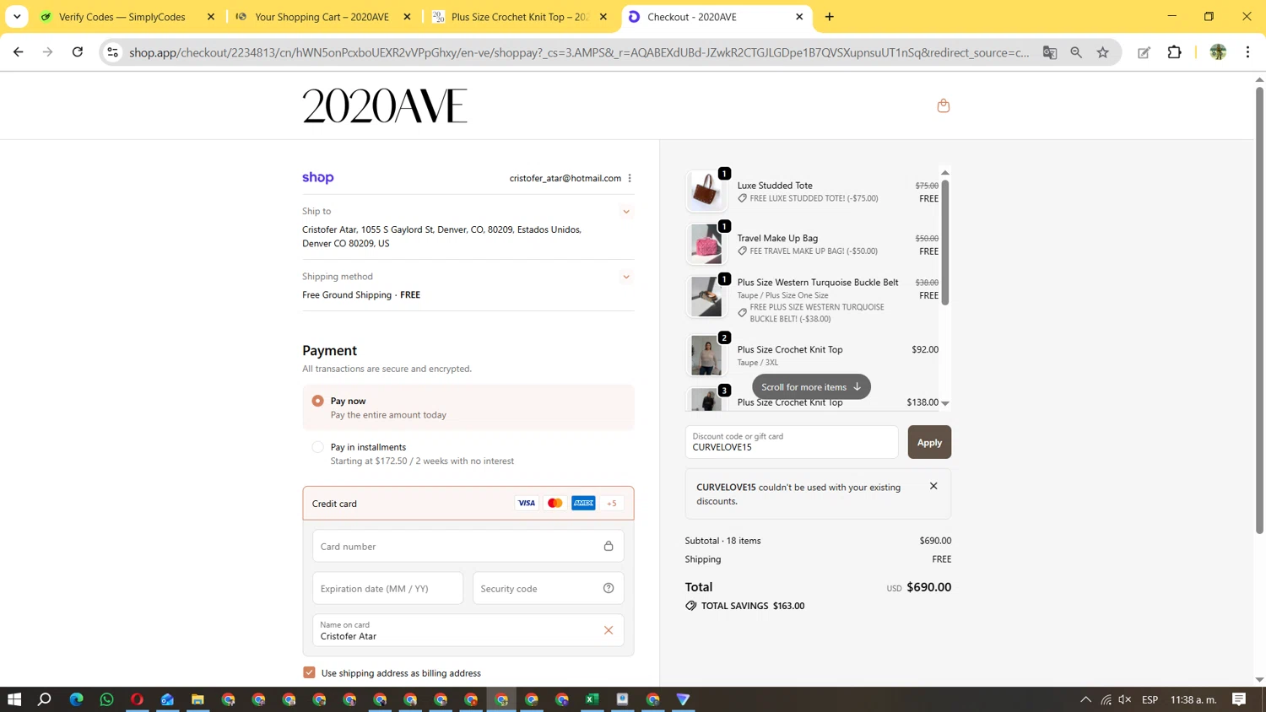Bookmark this page with the star icon
This screenshot has width=1266, height=712.
point(1103,52)
